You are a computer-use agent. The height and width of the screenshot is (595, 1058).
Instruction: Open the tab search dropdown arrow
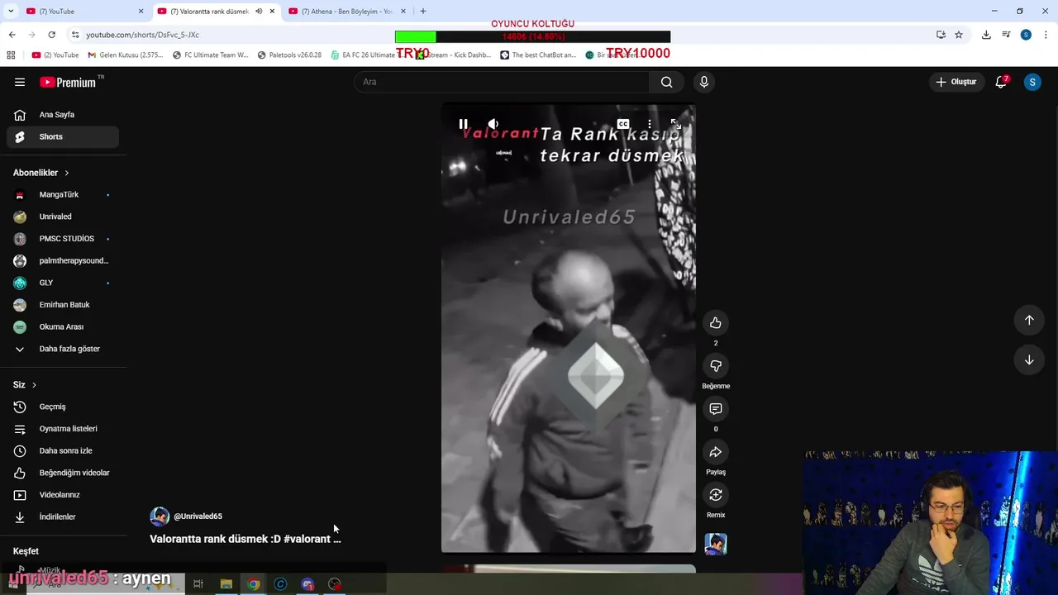tap(11, 12)
